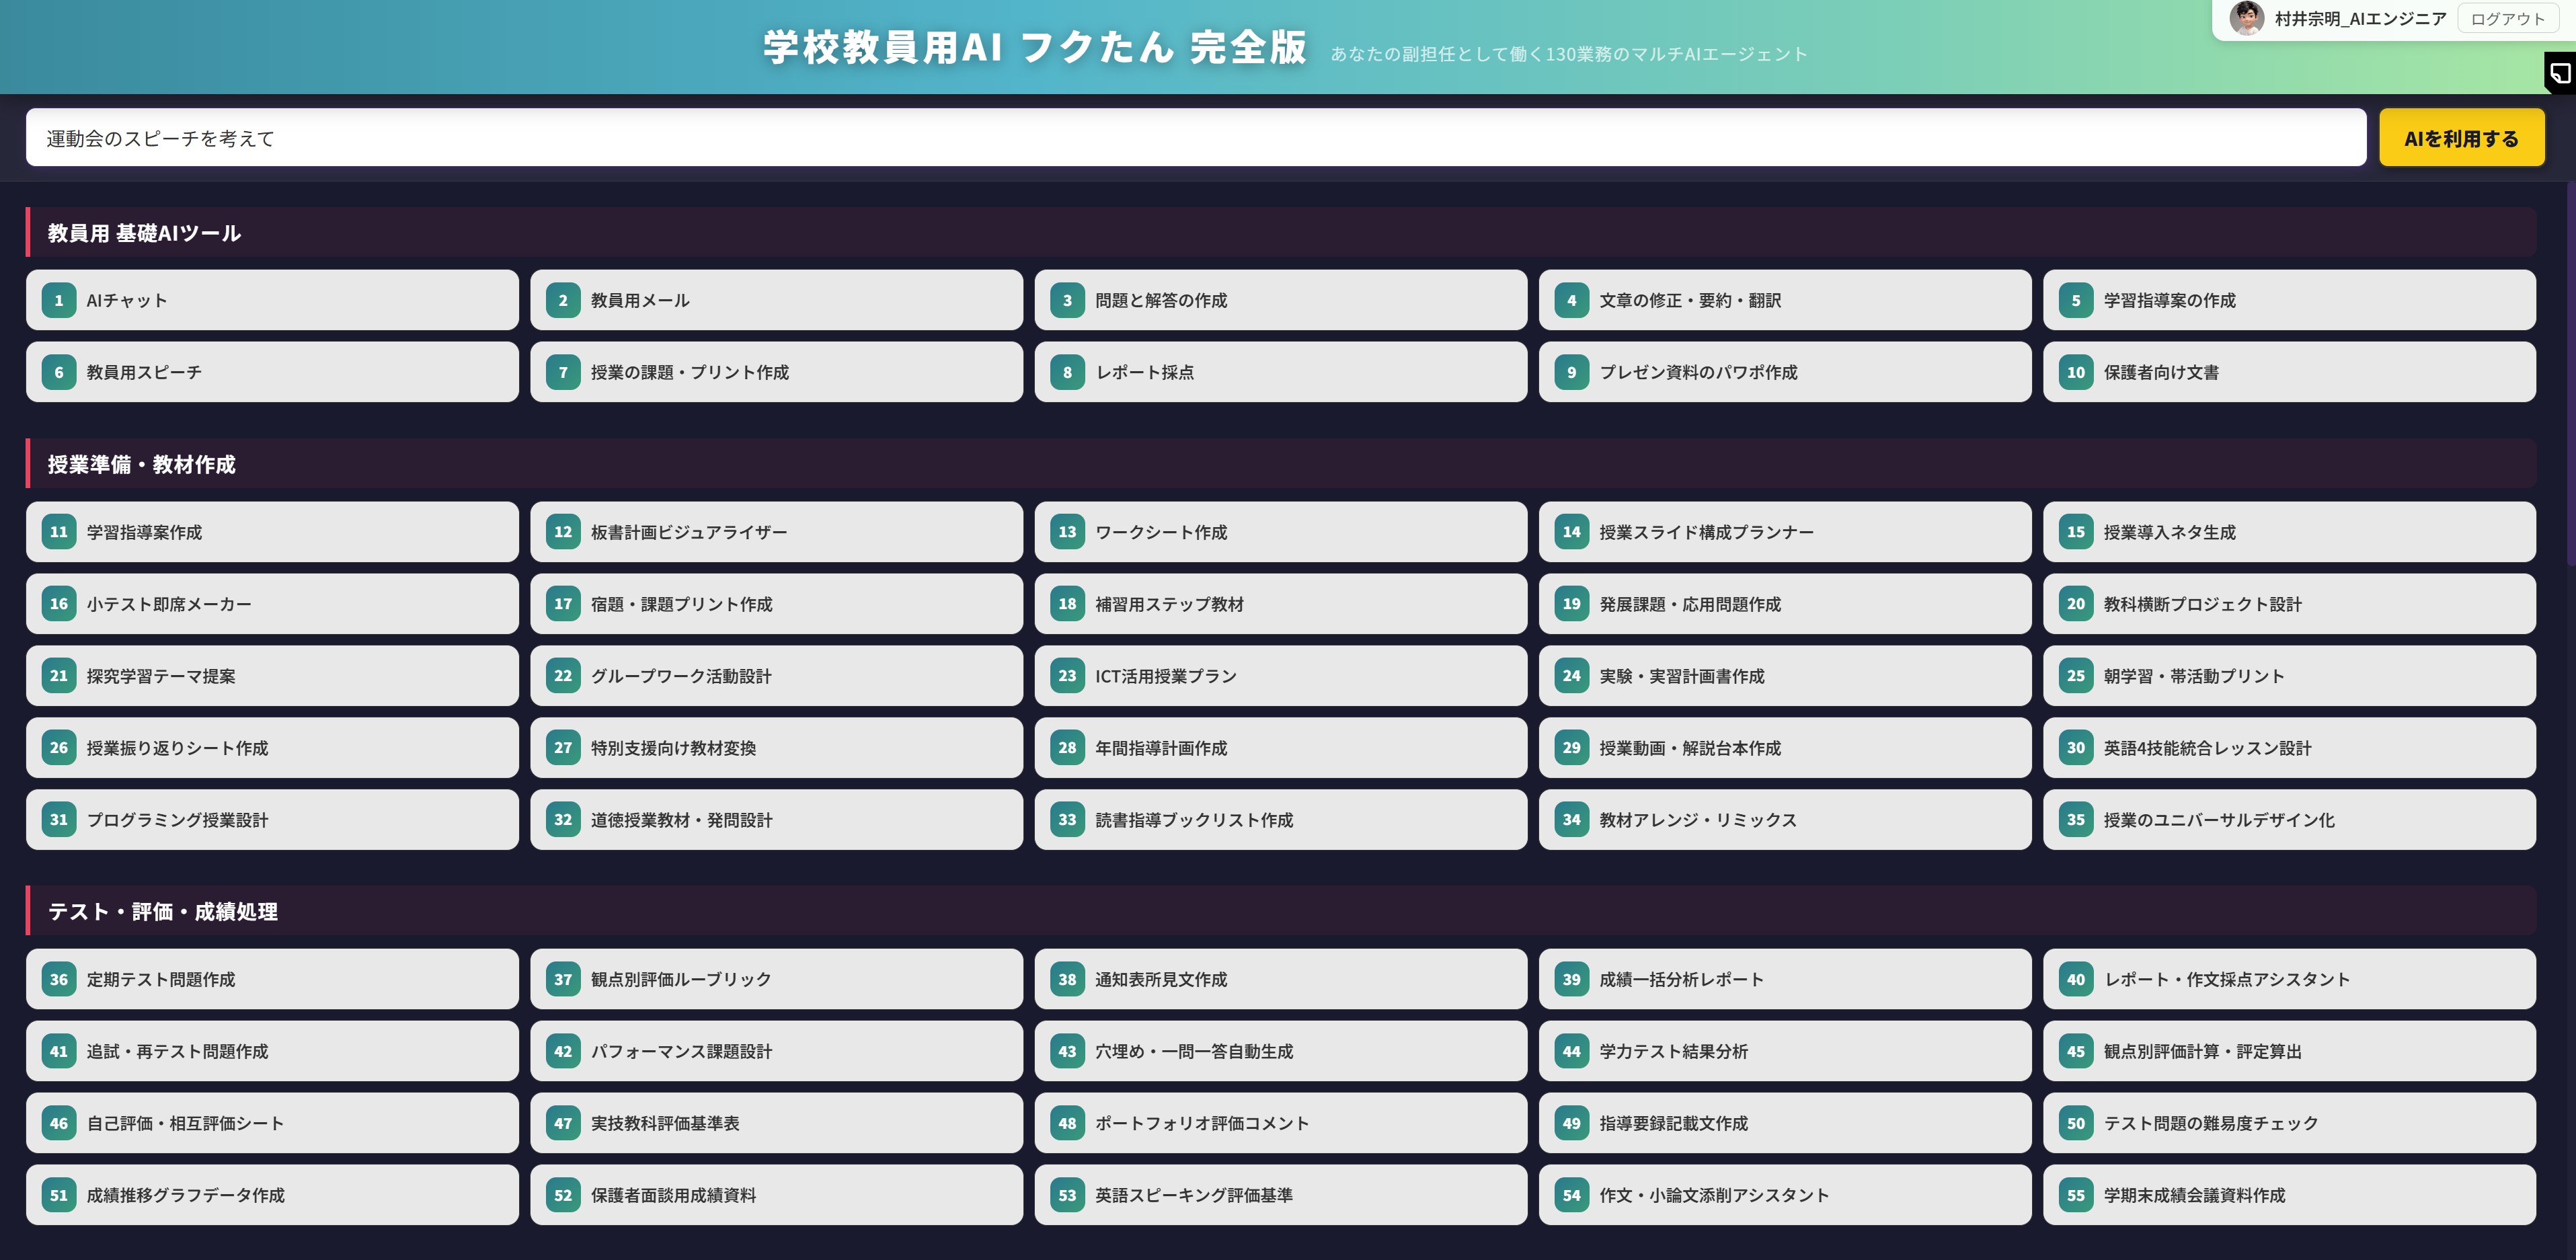Open the 小テスト即席メーカー tool
The image size is (2576, 1260).
271,604
